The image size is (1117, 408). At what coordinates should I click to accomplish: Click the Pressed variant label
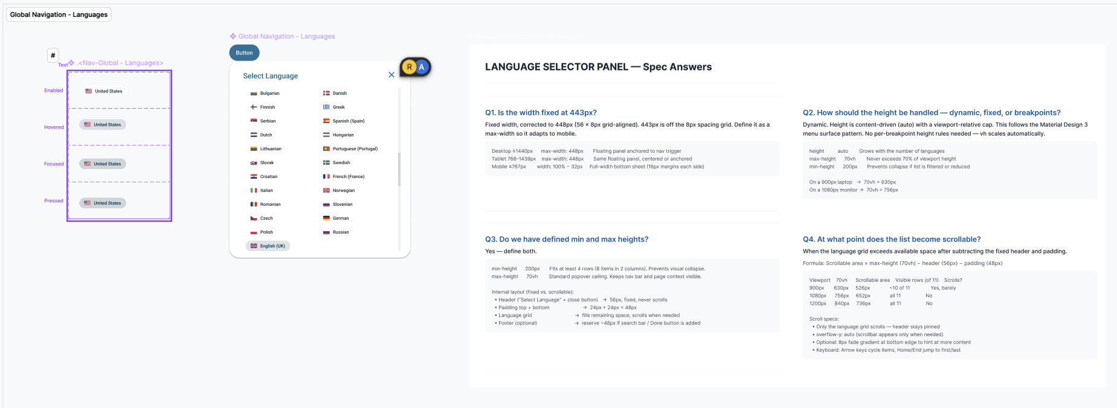click(54, 201)
